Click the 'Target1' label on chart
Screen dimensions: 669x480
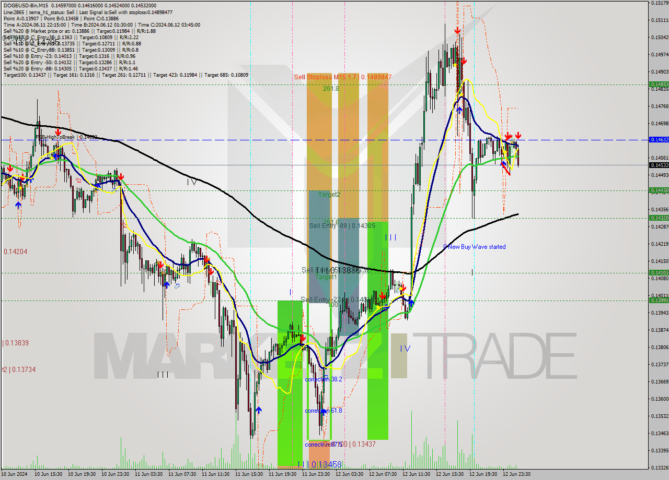[x=326, y=277]
